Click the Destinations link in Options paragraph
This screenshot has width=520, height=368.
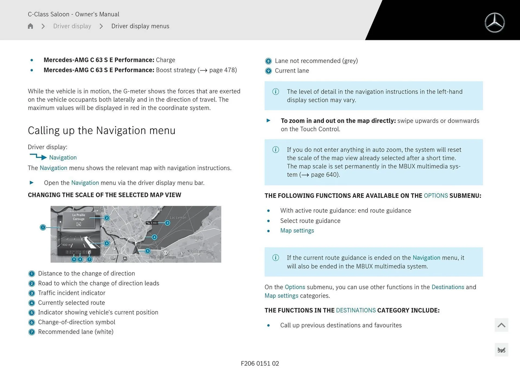448,287
